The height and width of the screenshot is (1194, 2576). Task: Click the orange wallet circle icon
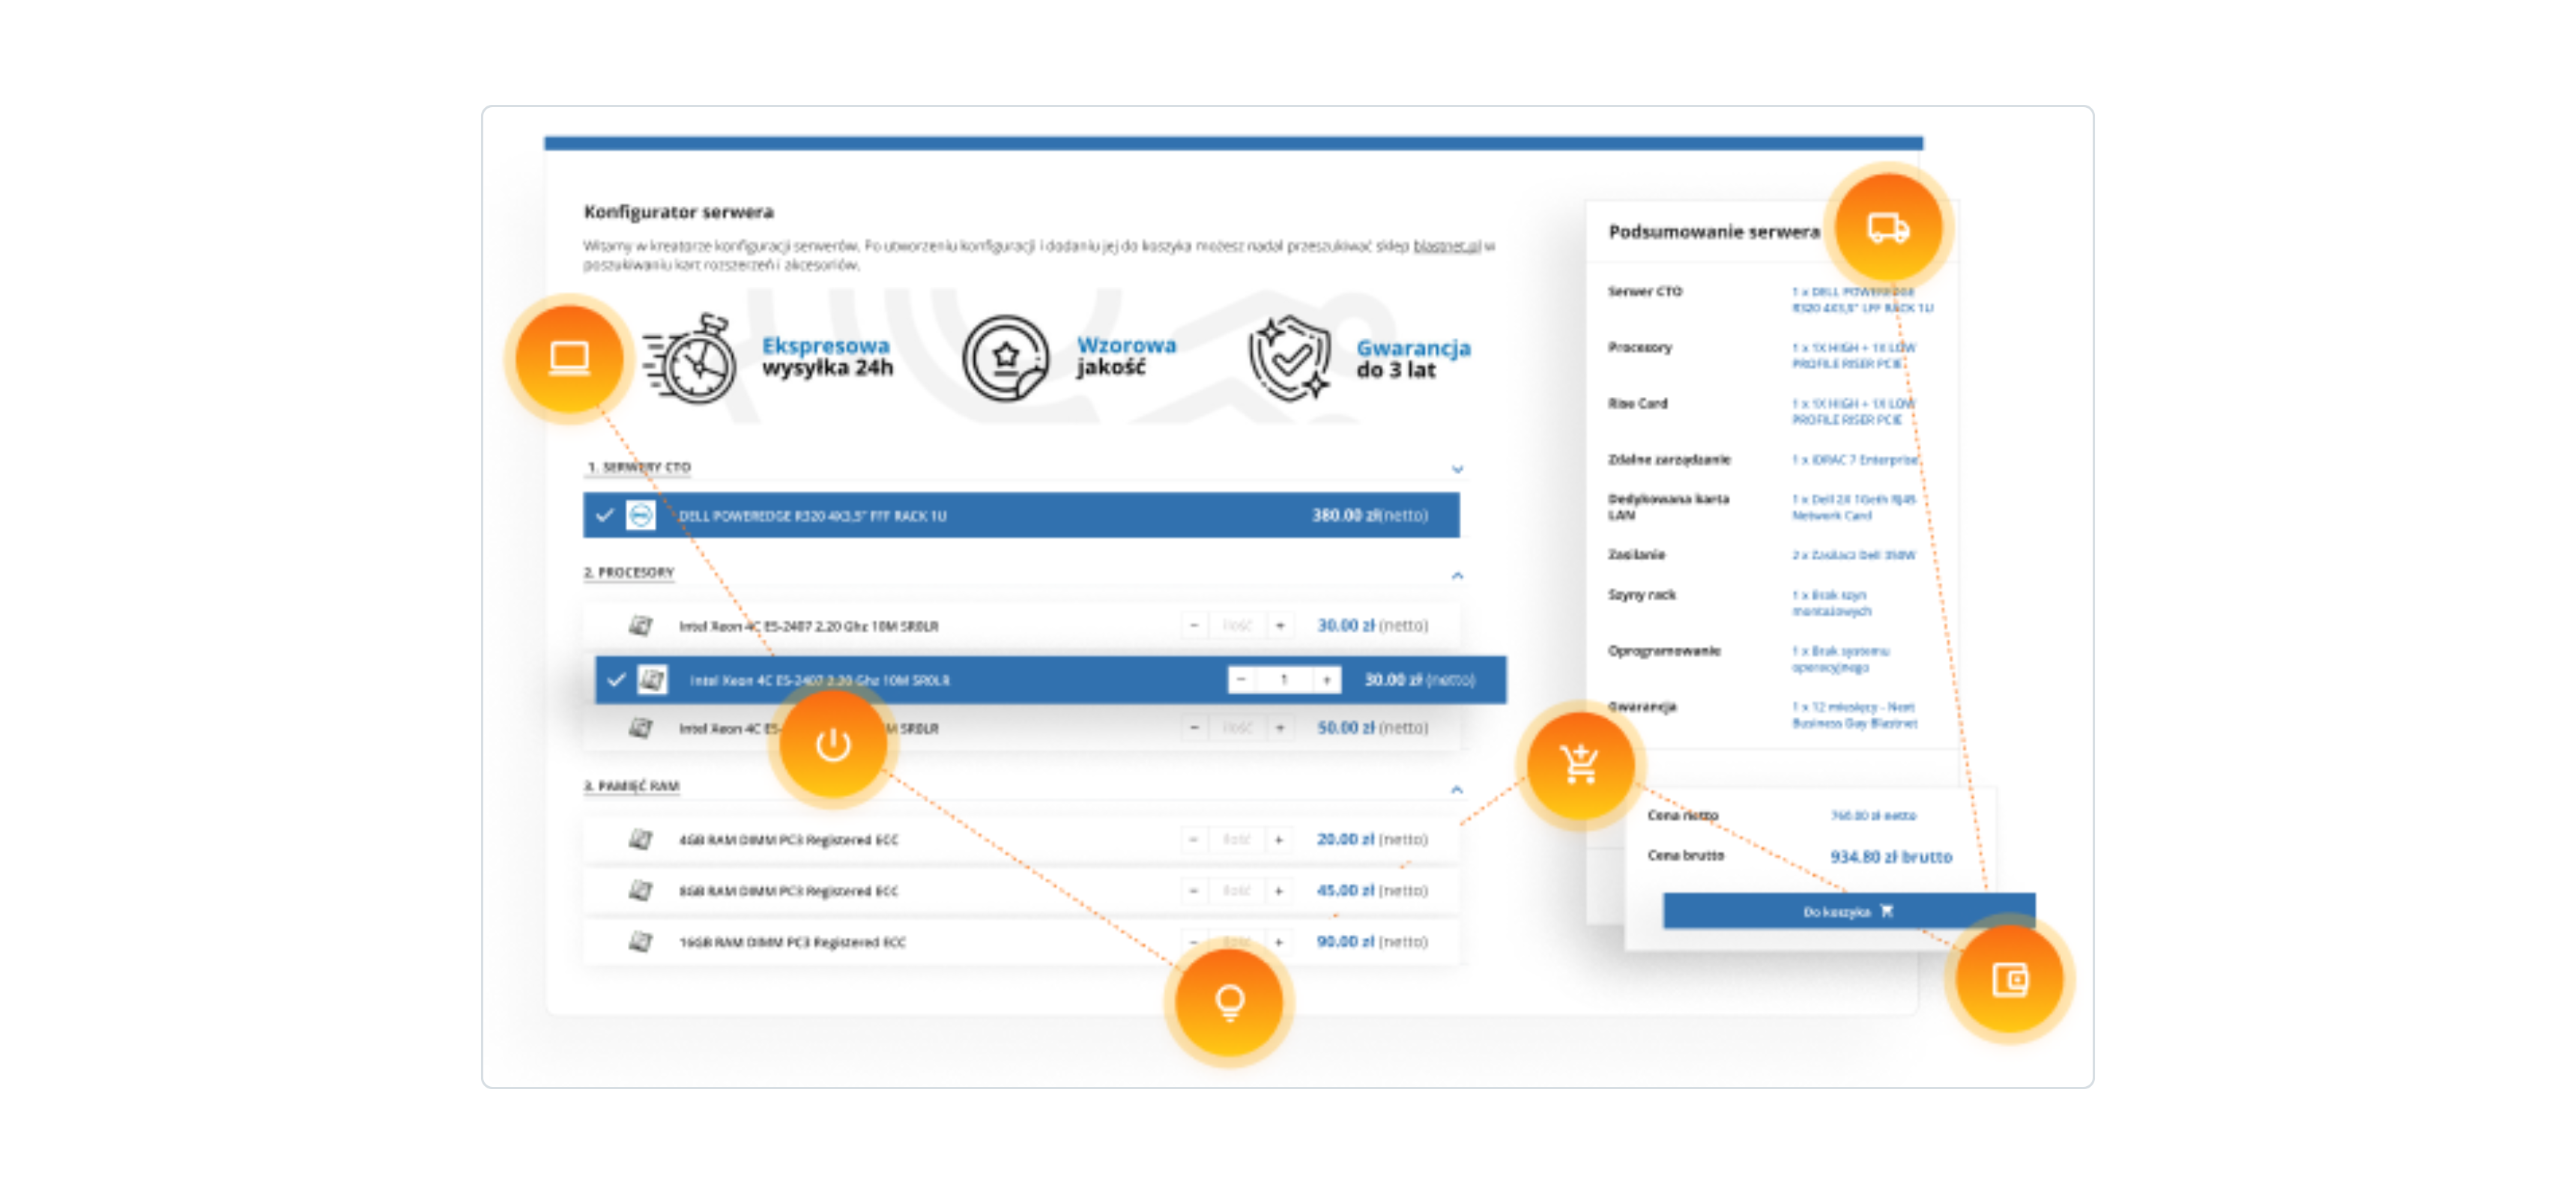pos(2009,979)
